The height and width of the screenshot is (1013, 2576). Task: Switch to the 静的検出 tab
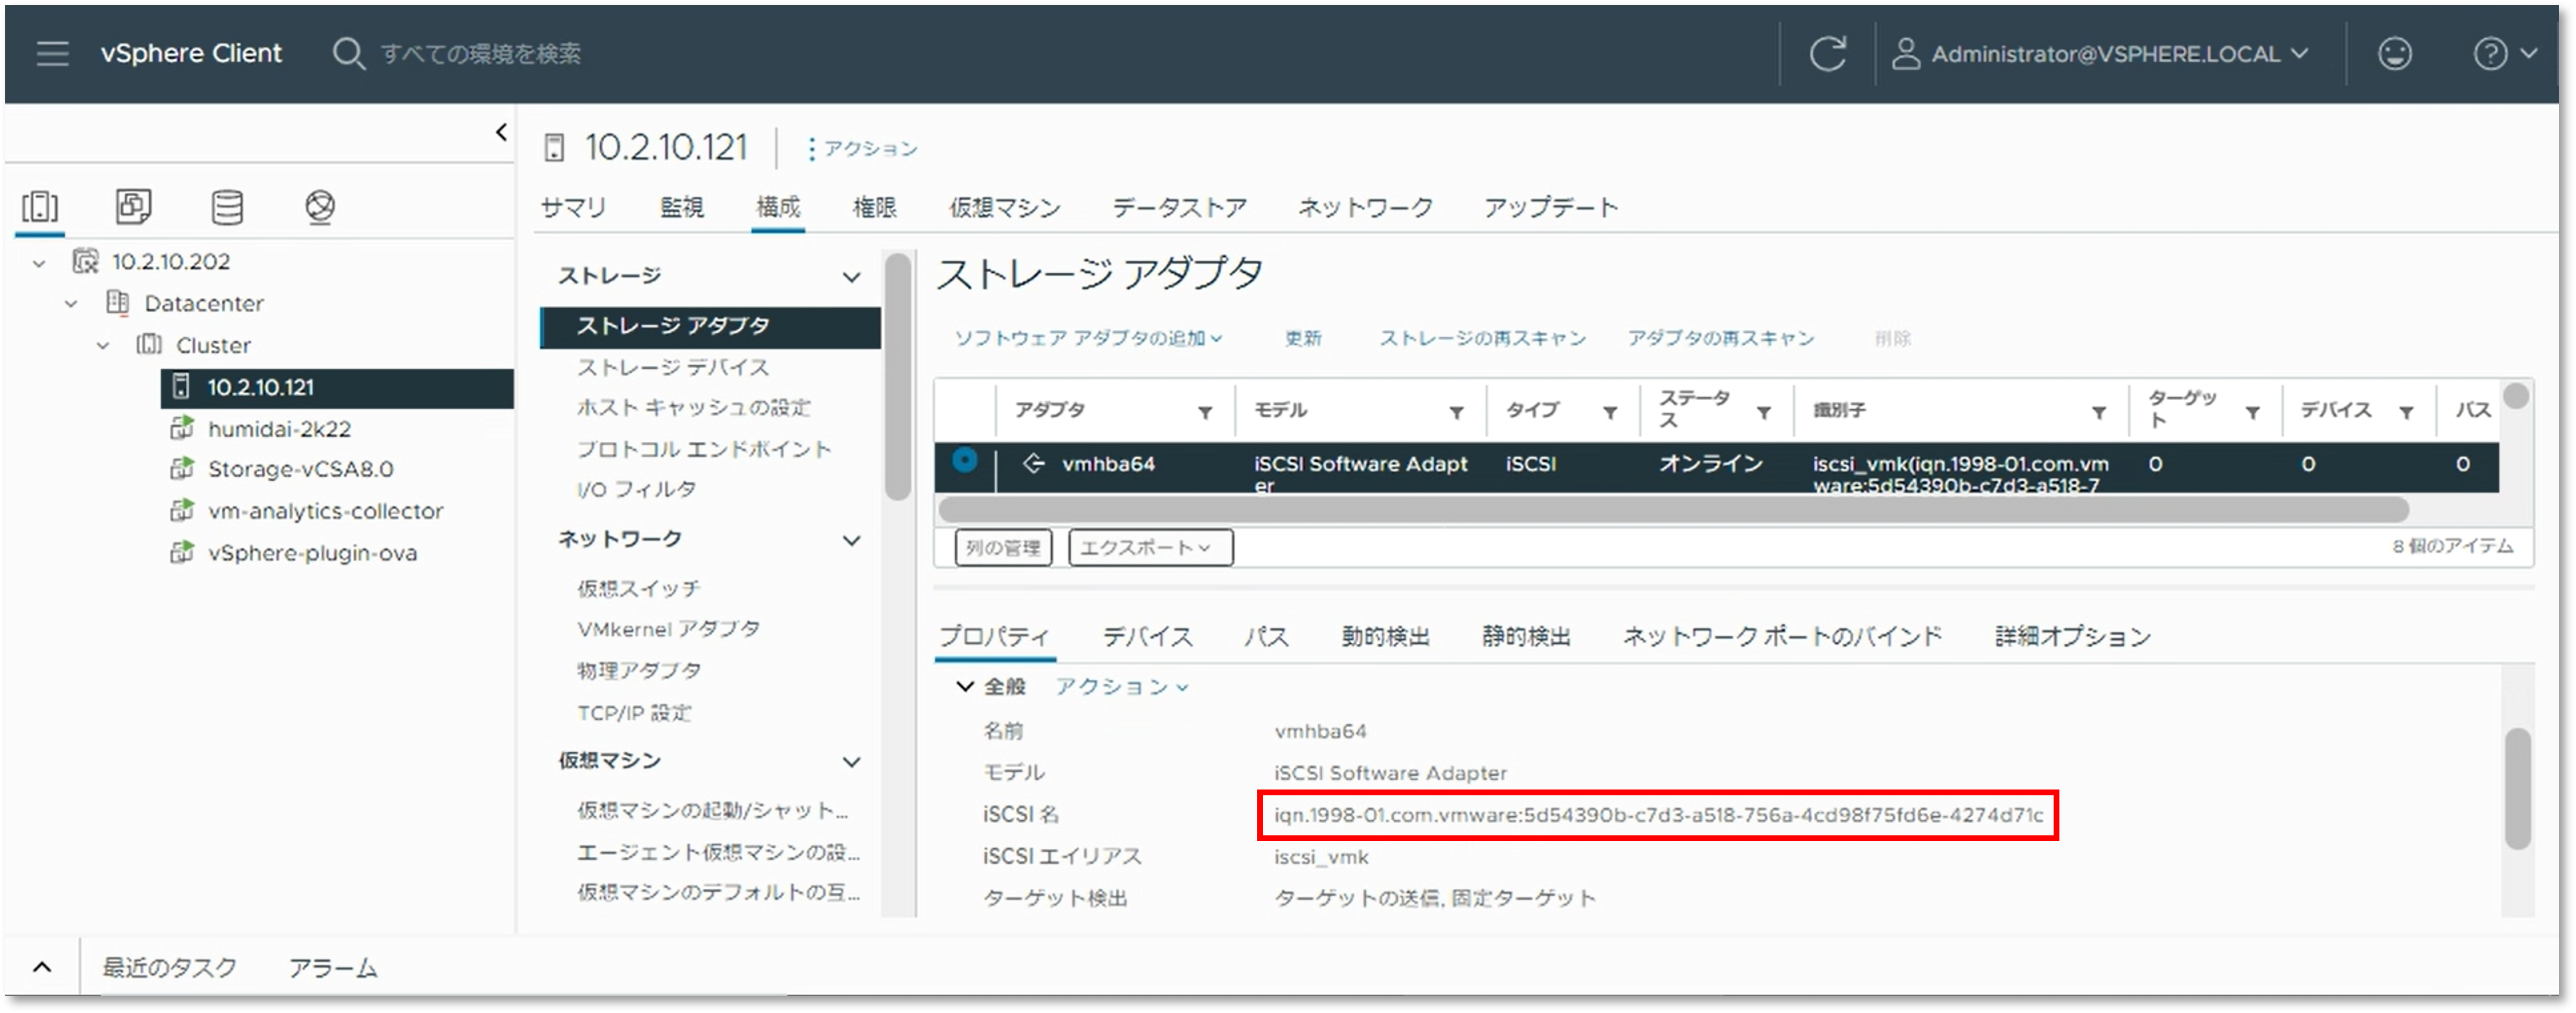click(1526, 637)
